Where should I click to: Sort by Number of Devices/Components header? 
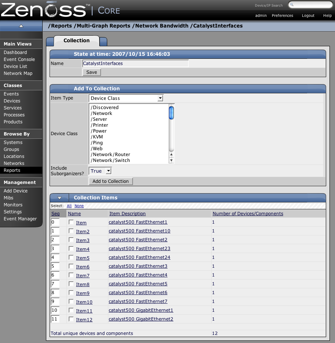point(248,214)
